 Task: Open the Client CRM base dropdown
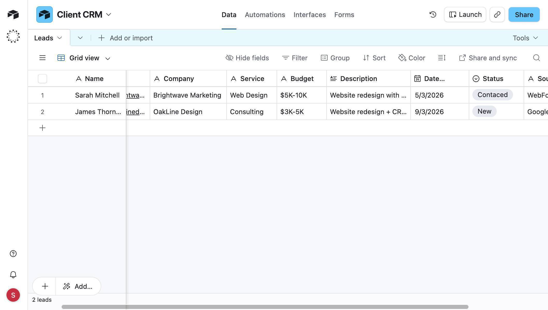point(109,14)
